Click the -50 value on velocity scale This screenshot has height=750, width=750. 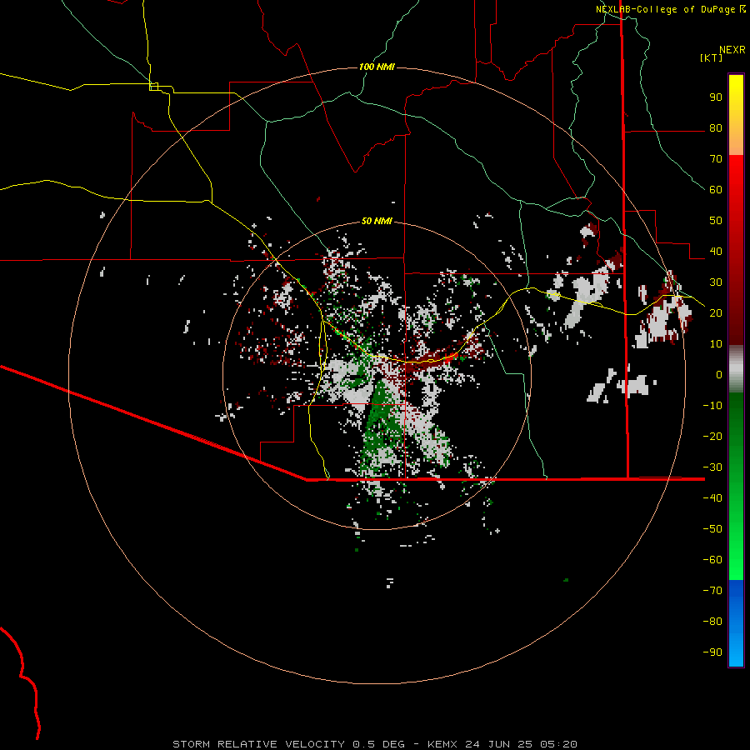(712, 528)
